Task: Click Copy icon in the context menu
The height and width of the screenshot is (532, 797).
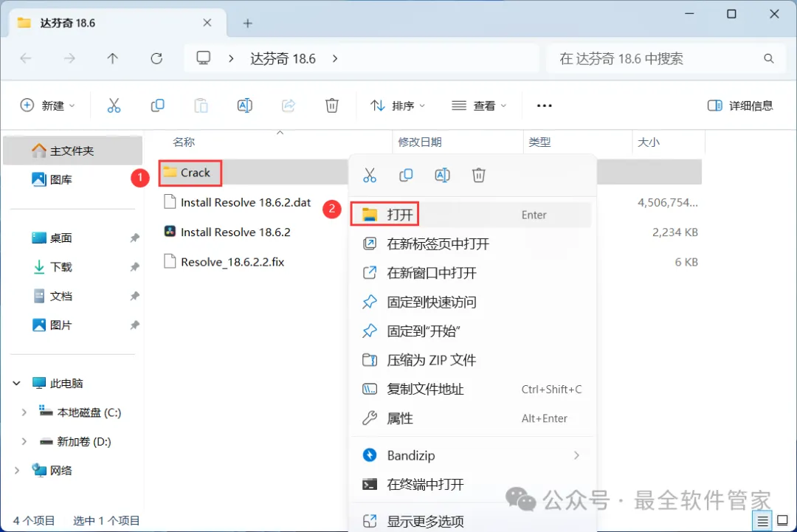Action: click(406, 176)
